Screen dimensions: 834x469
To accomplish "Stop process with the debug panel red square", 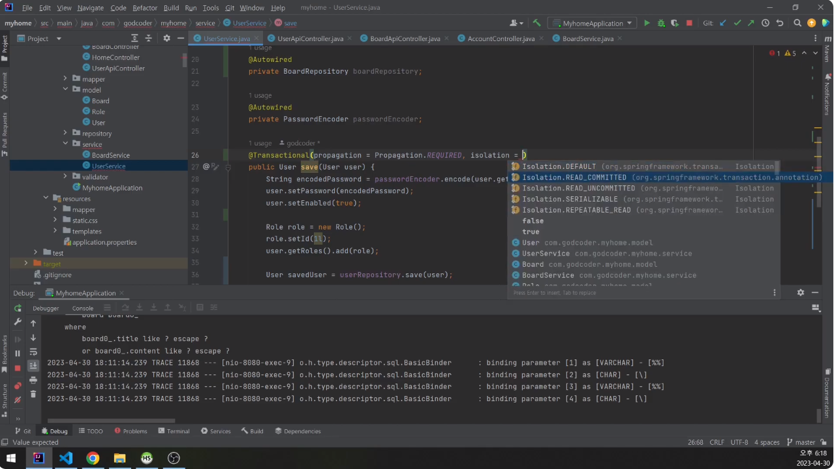I will (18, 369).
